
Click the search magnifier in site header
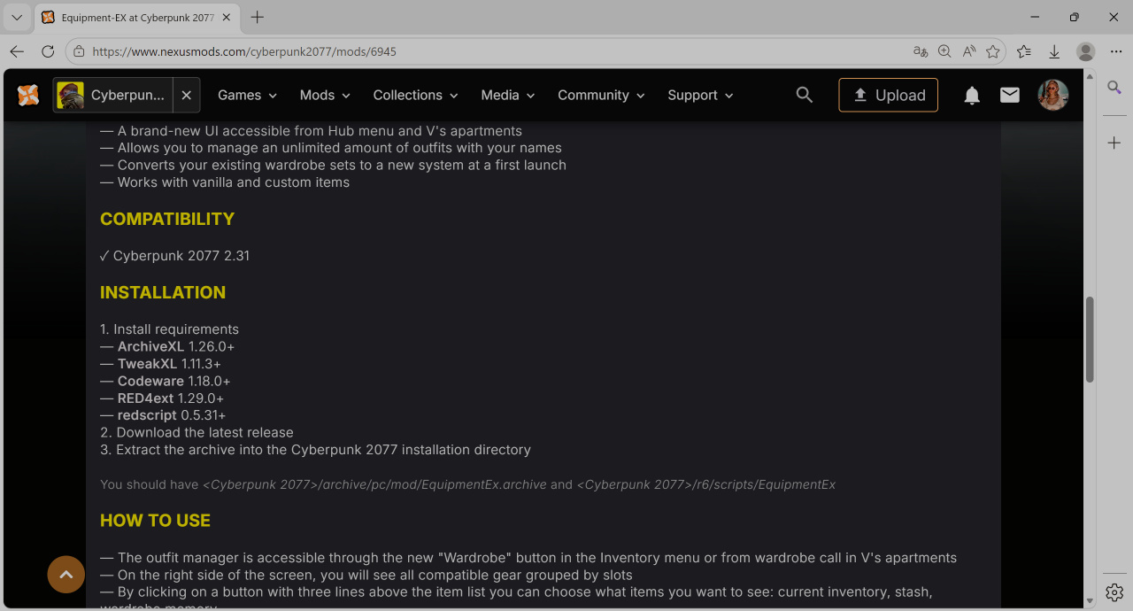pyautogui.click(x=805, y=95)
